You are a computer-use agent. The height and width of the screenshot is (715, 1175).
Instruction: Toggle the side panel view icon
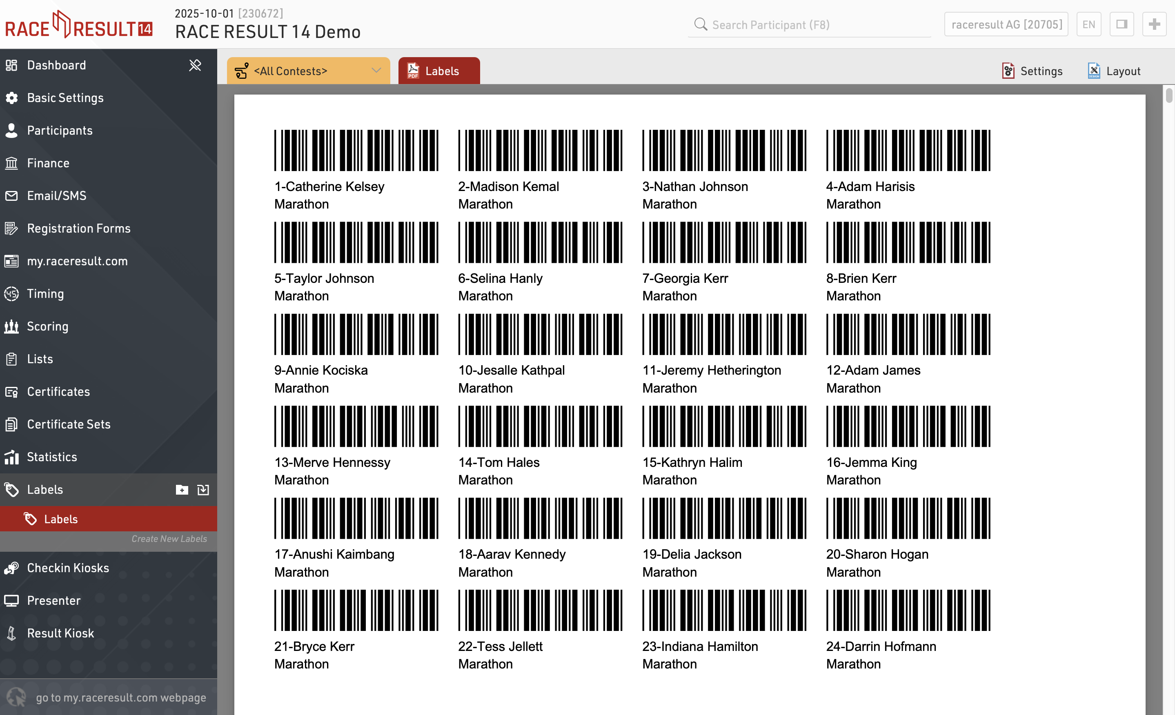[x=1122, y=24]
